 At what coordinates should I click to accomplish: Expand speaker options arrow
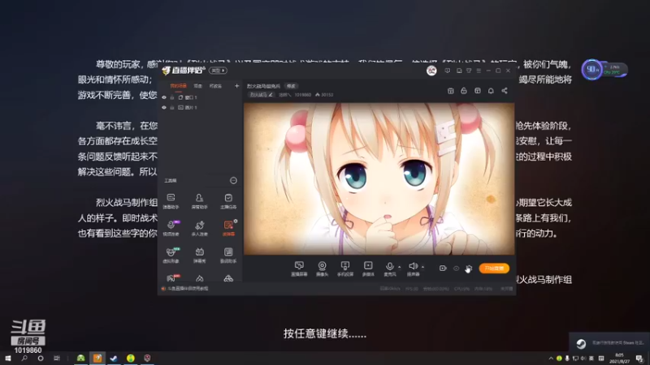coord(422,267)
